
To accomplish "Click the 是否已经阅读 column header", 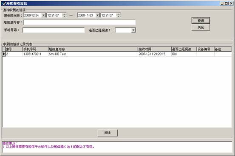I will (x=184, y=49).
